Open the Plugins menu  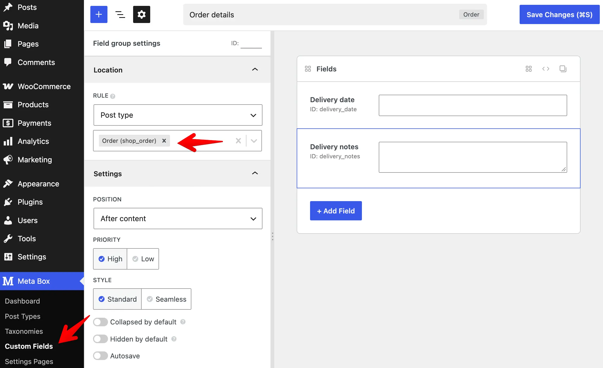(x=42, y=202)
